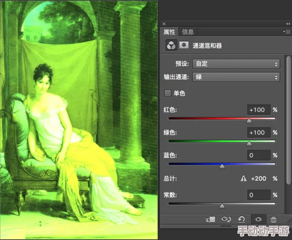Click the Channel Mixer adjustment icon
The width and height of the screenshot is (292, 240).
[171, 45]
